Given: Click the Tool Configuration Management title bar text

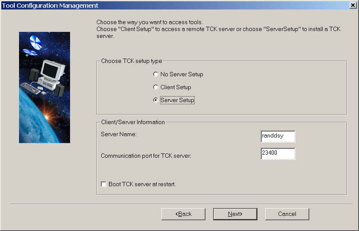Looking at the screenshot, I should pos(50,6).
